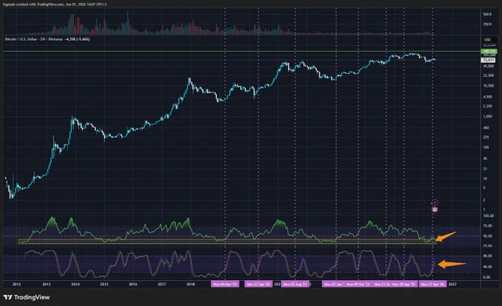Select the Mon 02 Aug '21 date marker

(x=295, y=285)
